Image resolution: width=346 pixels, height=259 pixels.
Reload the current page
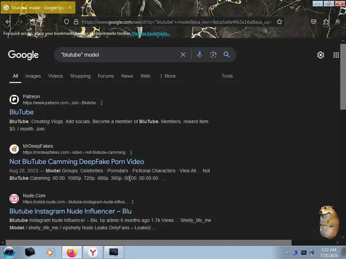click(x=32, y=22)
